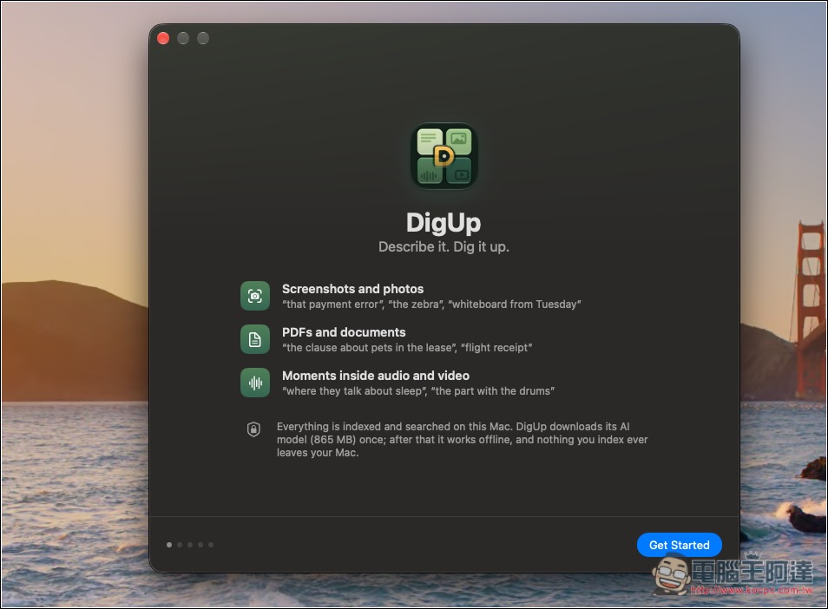Viewport: 828px width, 609px height.
Task: Select the audio waveform icon
Action: (x=255, y=383)
